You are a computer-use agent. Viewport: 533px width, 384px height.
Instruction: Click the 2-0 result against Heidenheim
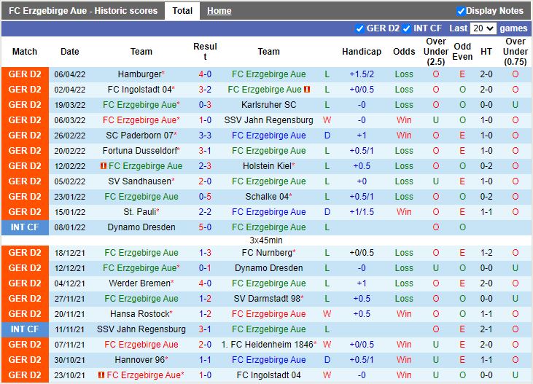pos(205,344)
